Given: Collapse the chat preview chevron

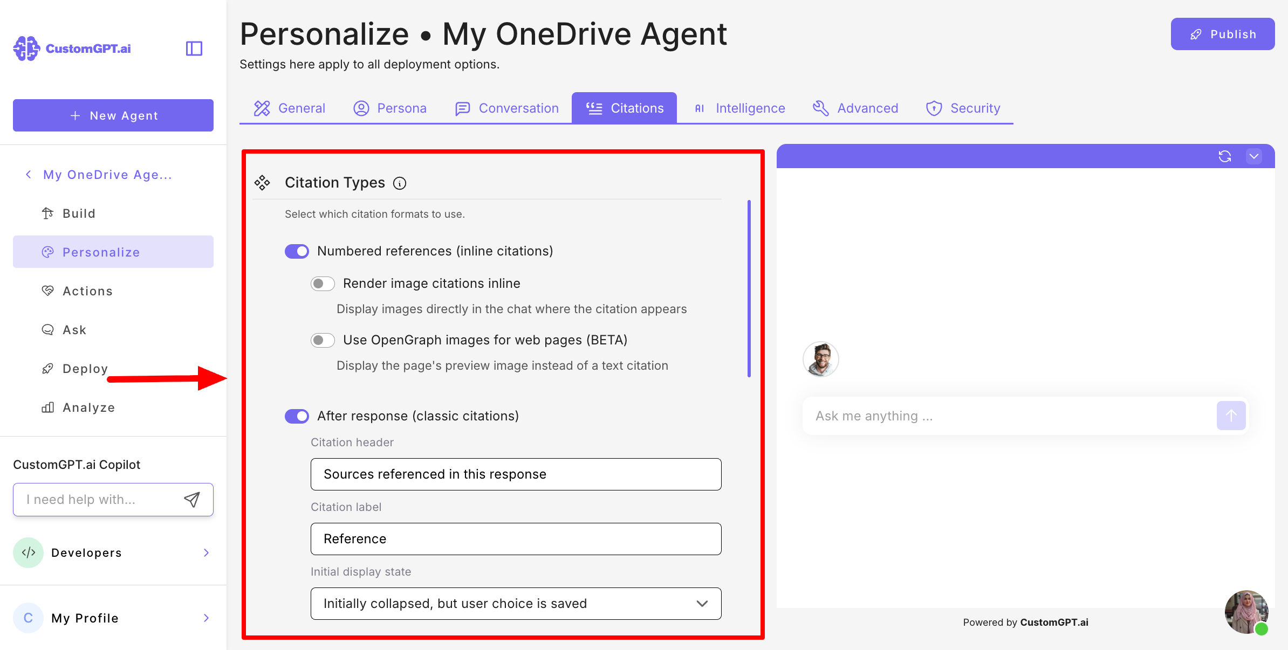Looking at the screenshot, I should pos(1253,156).
